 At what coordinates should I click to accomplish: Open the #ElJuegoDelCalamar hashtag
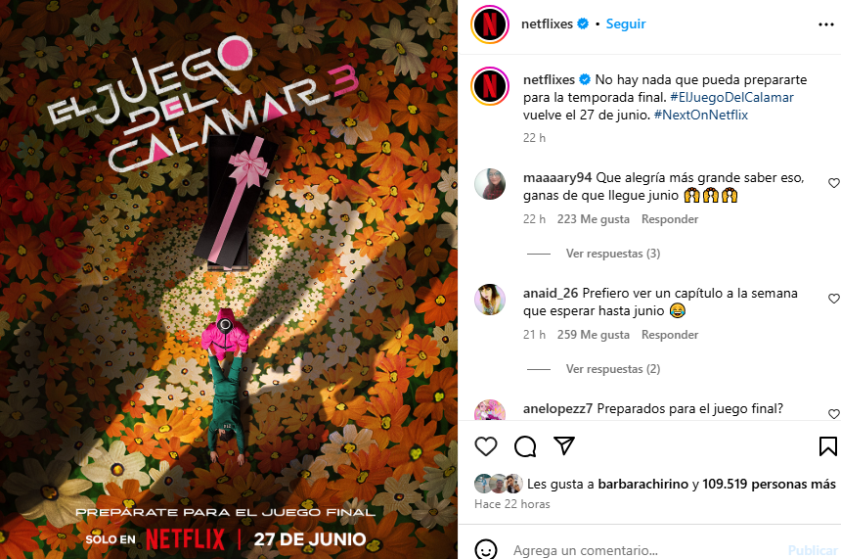pos(731,97)
